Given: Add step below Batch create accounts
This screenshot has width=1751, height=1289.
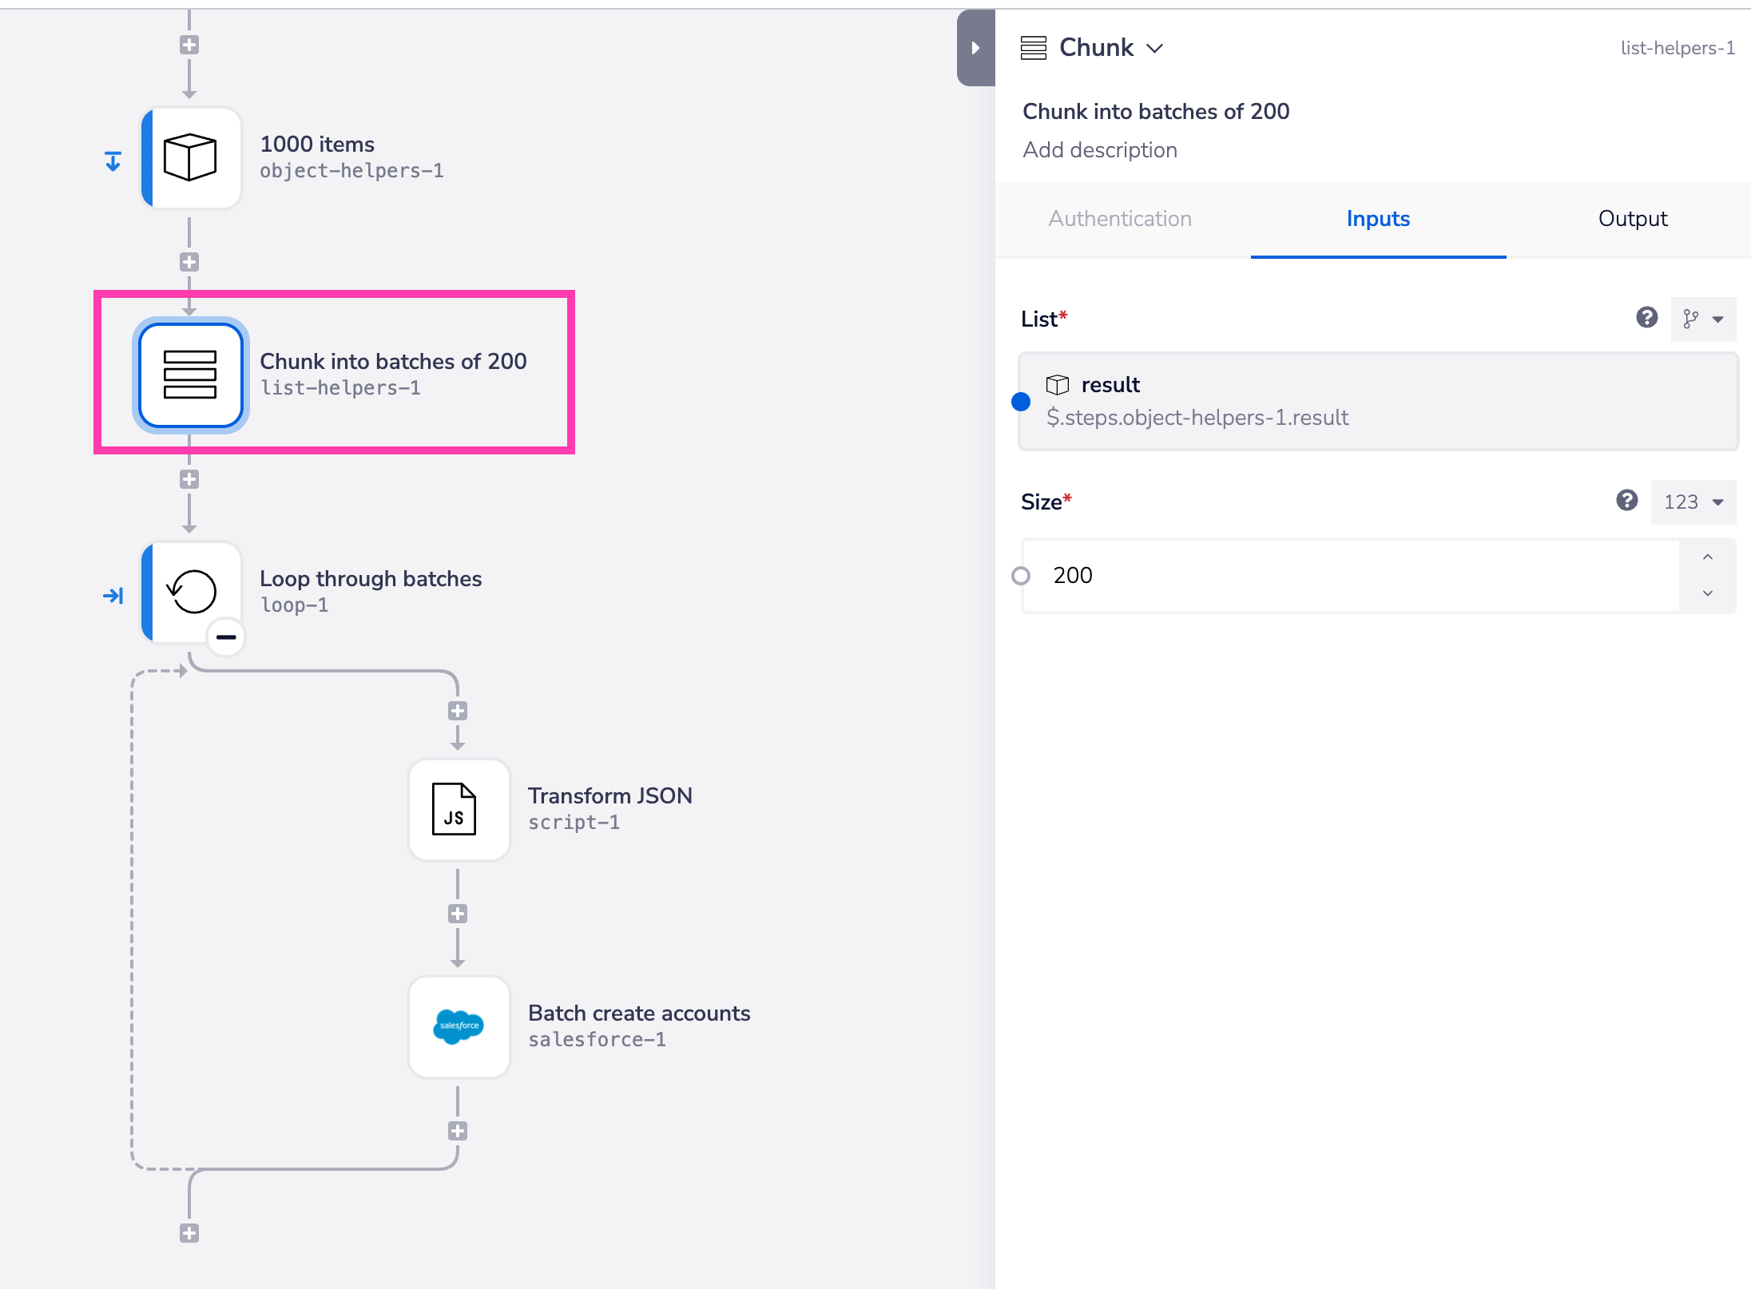Looking at the screenshot, I should [458, 1131].
